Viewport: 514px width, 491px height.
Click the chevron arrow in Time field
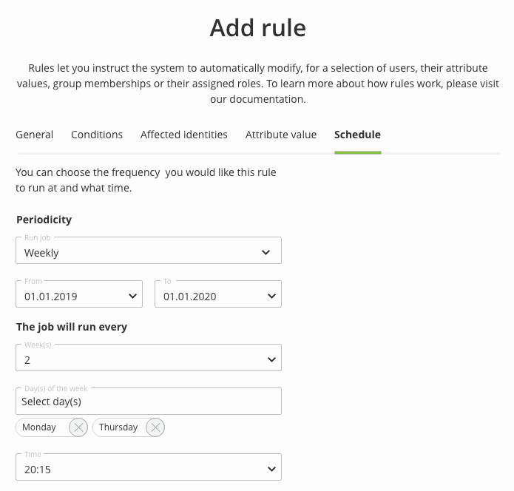point(270,470)
